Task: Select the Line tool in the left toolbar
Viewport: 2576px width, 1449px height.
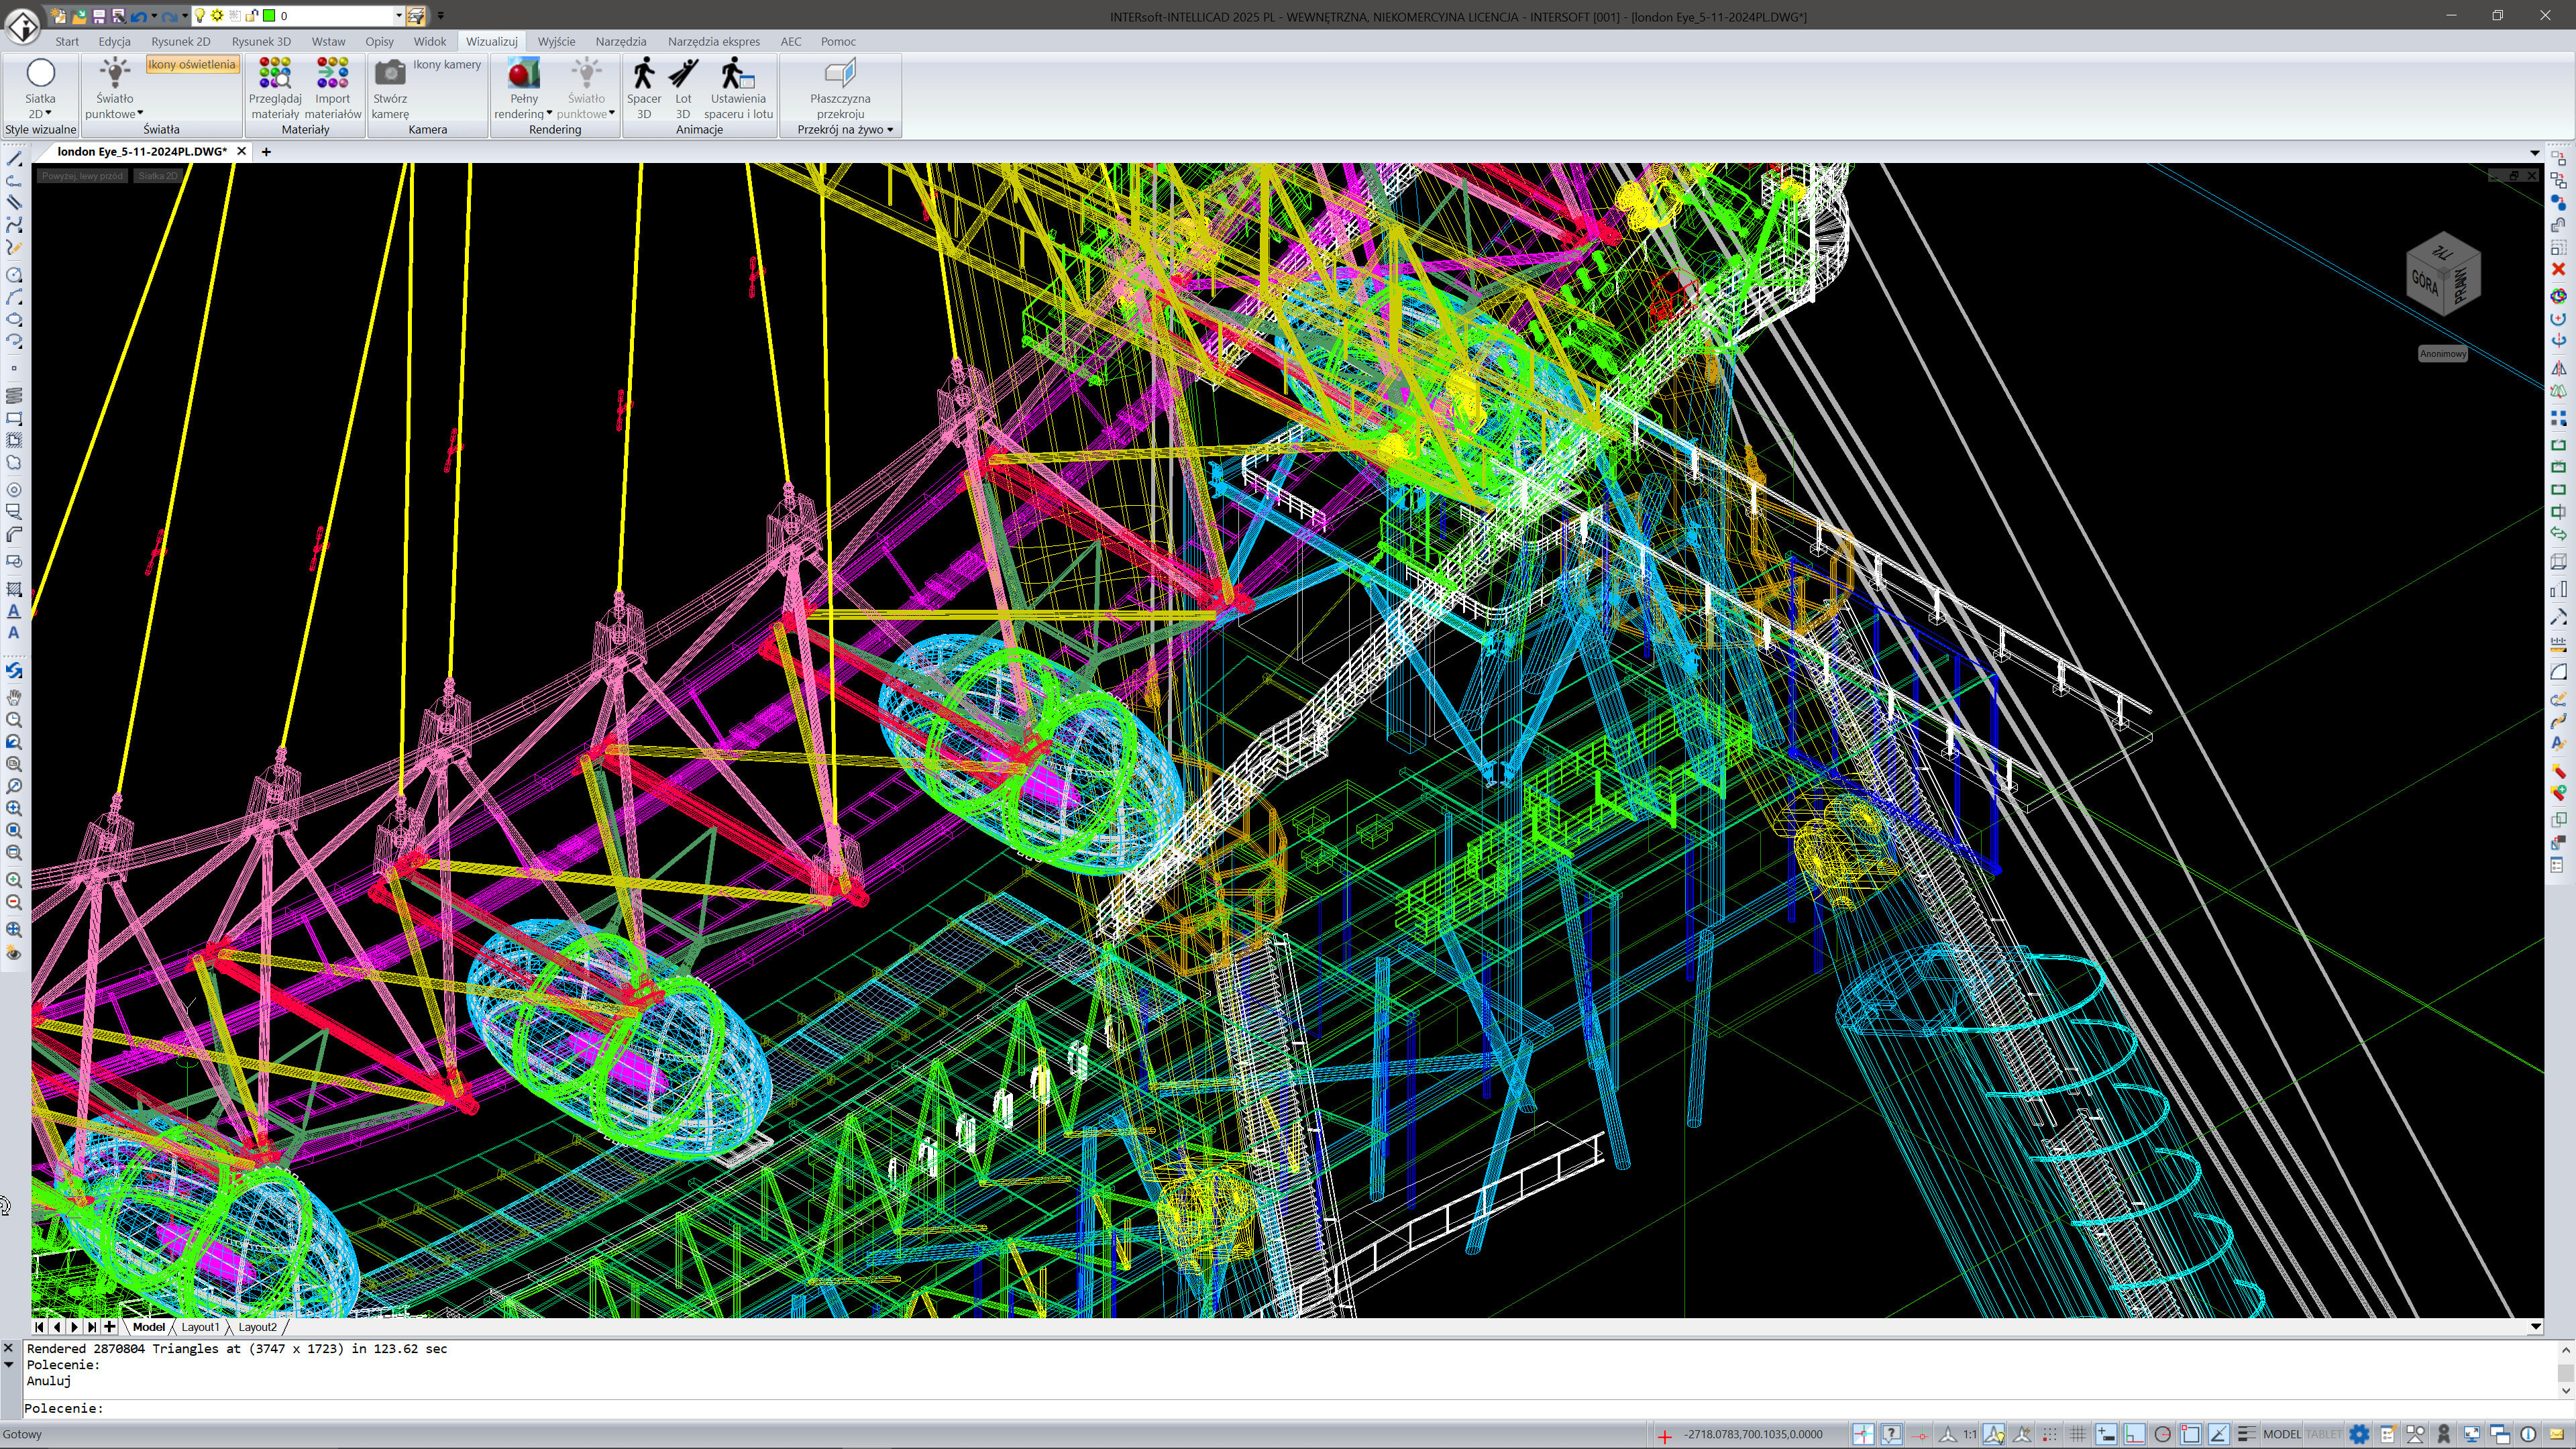Action: [x=15, y=158]
